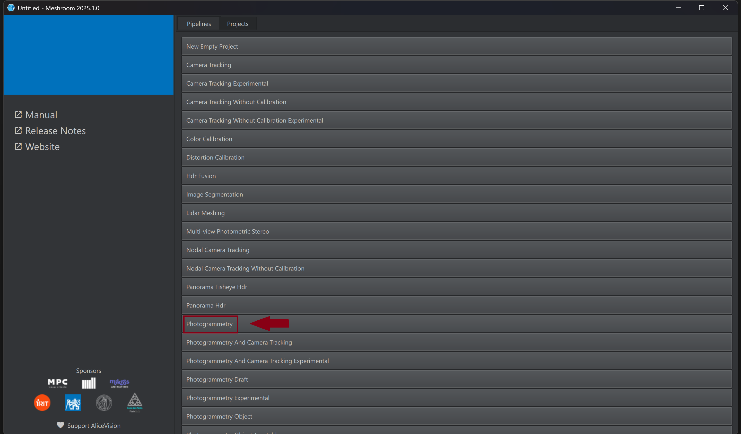Click the heart icon next to Support AliceVision
This screenshot has width=741, height=434.
[x=60, y=425]
